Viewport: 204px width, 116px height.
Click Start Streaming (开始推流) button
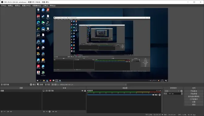[x=193, y=91]
